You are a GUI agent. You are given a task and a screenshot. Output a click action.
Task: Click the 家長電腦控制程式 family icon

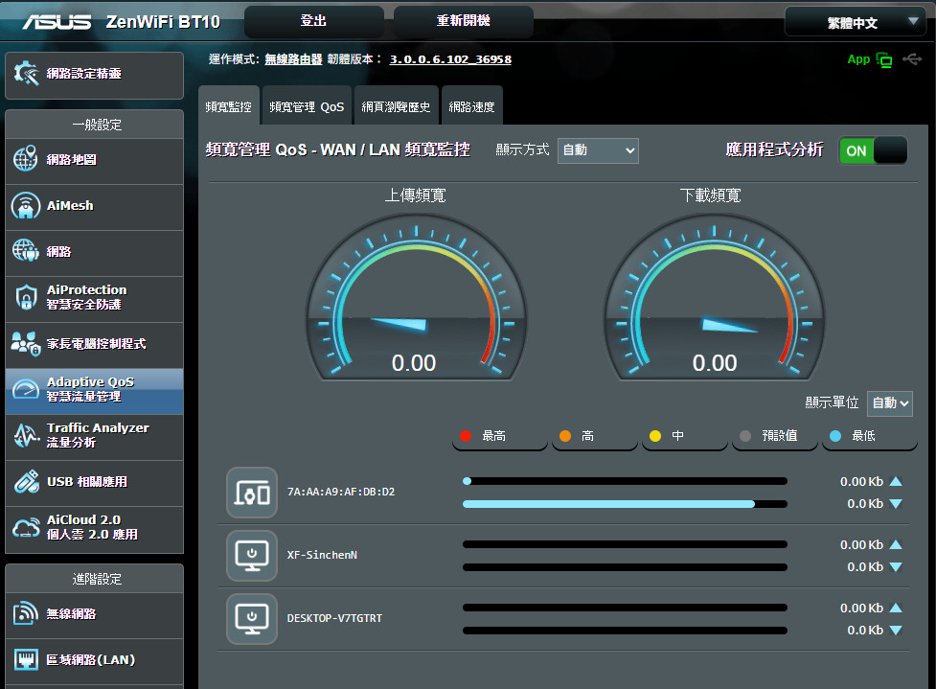[26, 343]
